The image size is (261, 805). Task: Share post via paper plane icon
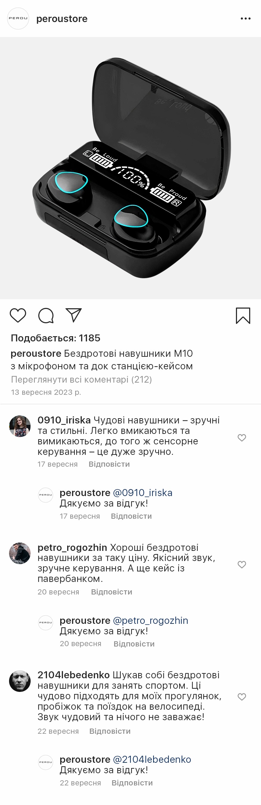[73, 315]
